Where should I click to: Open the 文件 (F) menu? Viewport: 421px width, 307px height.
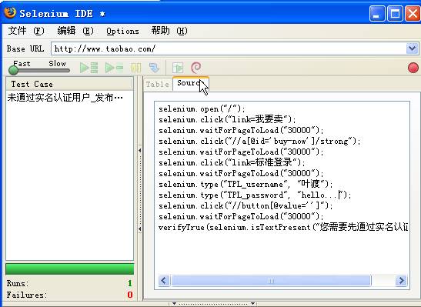(26, 31)
